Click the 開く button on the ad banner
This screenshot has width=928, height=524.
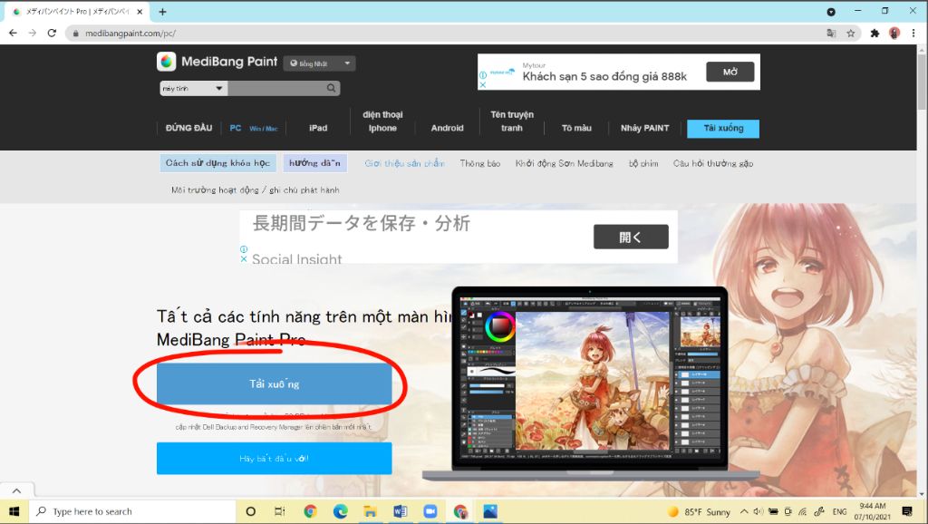click(631, 237)
